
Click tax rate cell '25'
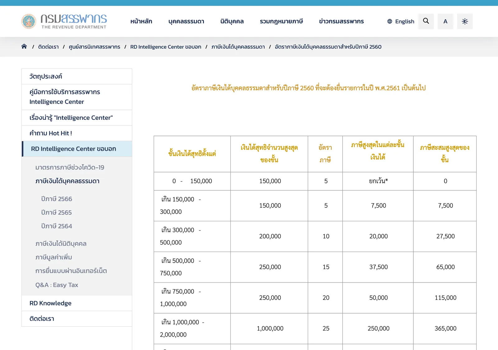tap(326, 329)
